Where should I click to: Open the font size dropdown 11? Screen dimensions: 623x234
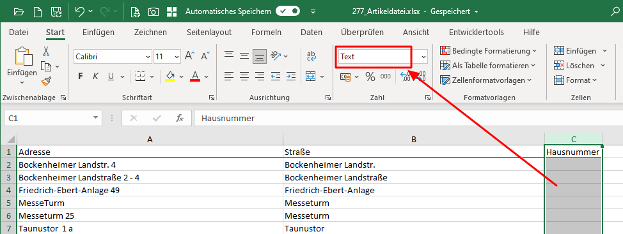click(x=177, y=57)
